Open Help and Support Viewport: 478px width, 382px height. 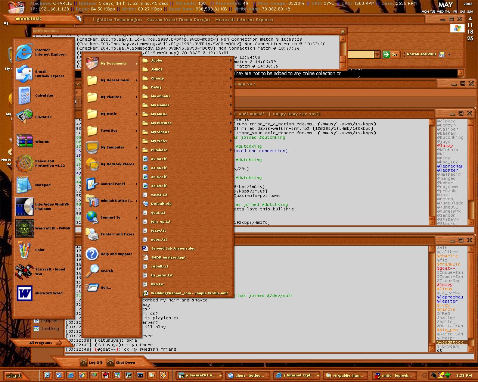pos(112,254)
